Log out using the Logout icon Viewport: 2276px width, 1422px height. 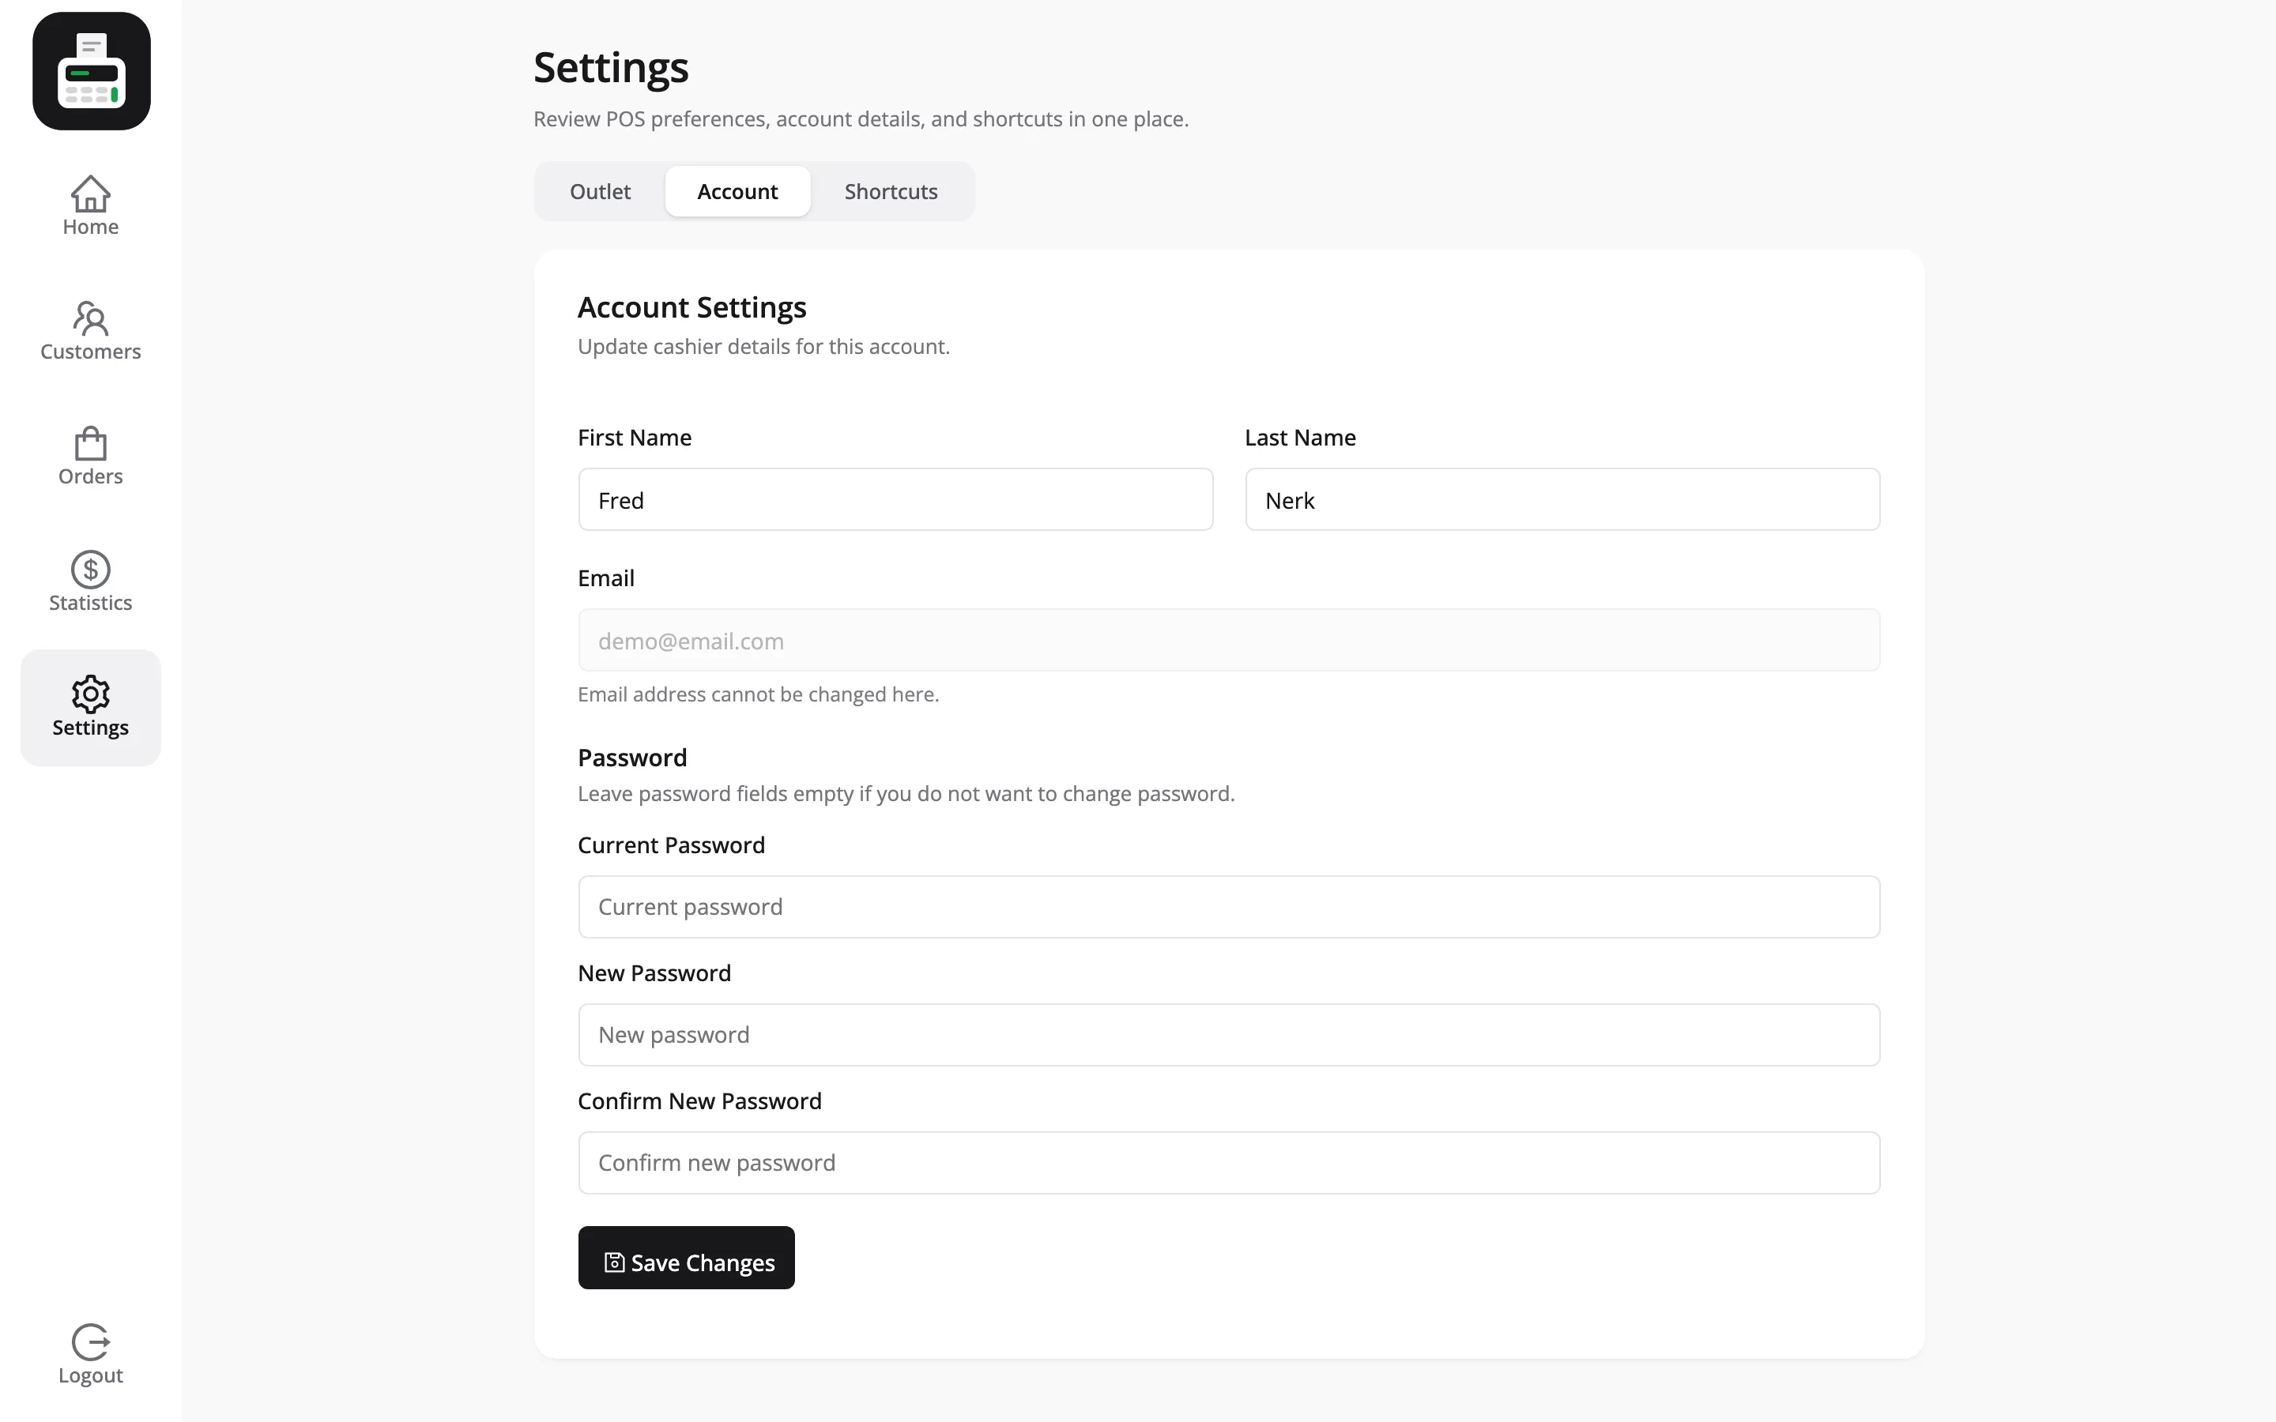click(90, 1354)
